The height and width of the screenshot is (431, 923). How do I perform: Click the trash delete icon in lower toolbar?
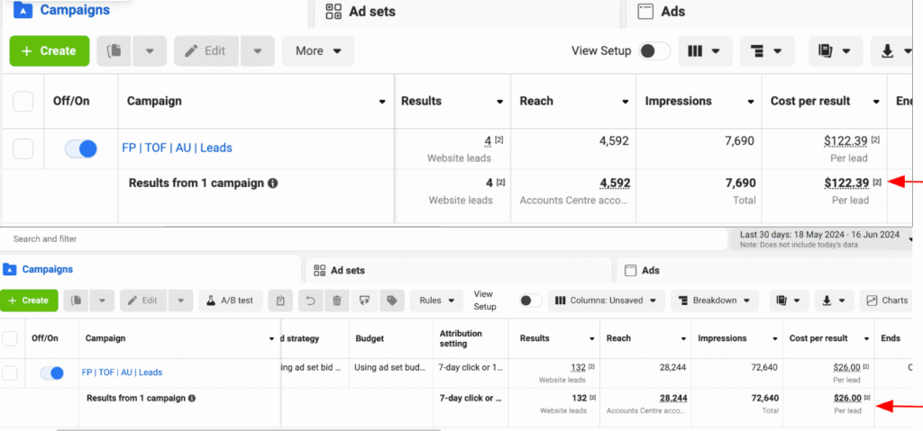click(x=337, y=301)
